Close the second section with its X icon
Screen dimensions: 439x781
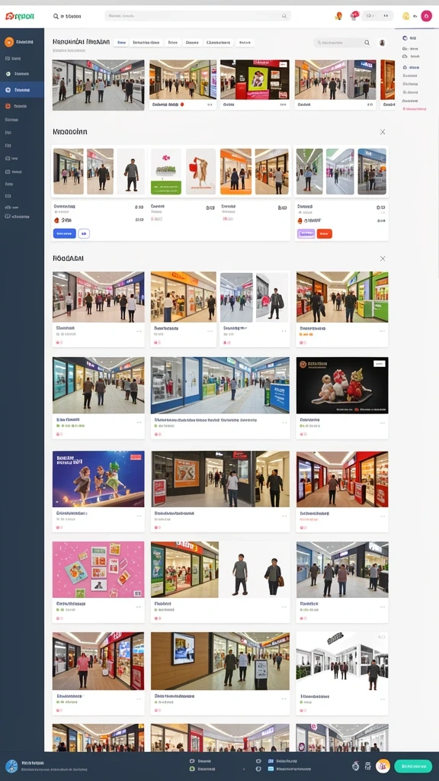click(383, 132)
